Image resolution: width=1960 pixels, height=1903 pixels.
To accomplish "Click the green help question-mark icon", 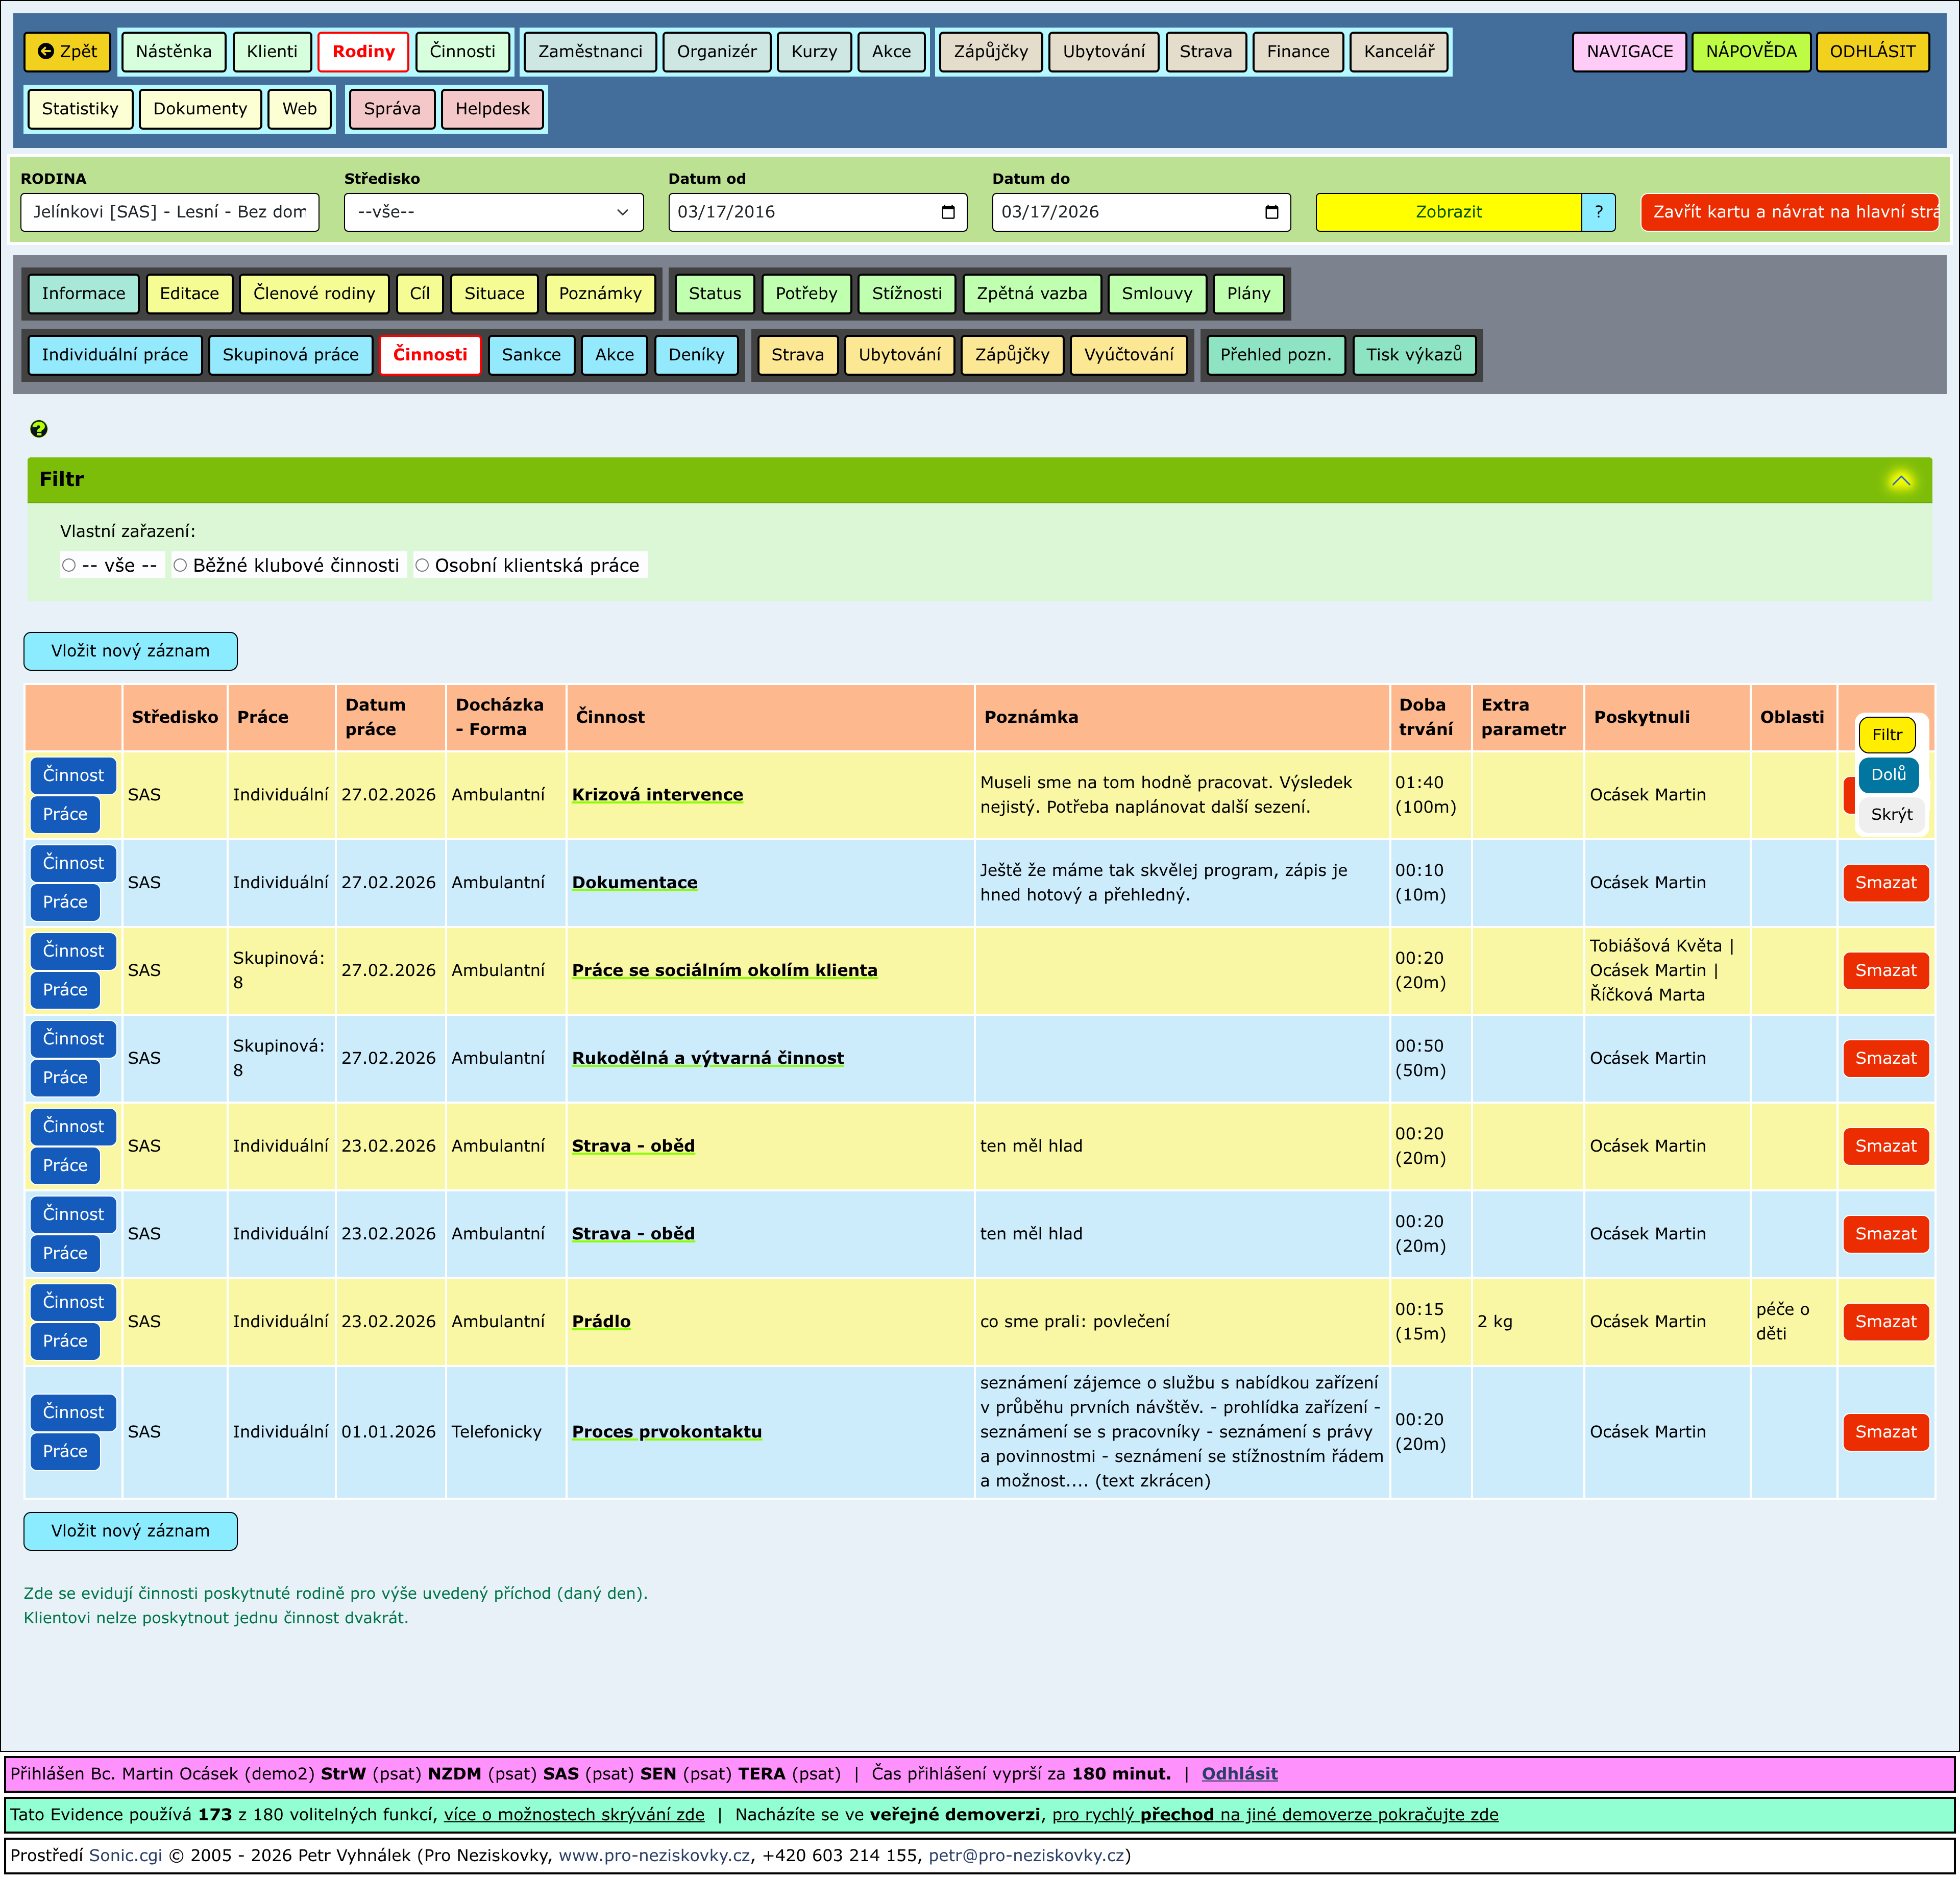I will pyautogui.click(x=39, y=429).
